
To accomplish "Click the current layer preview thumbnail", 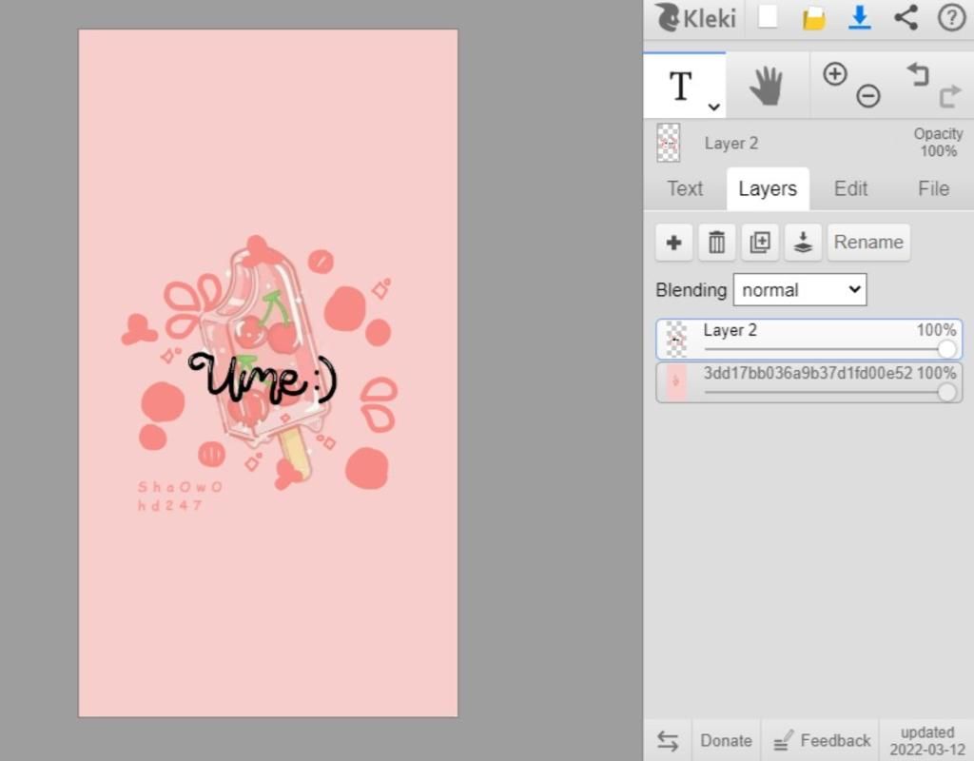I will pos(669,143).
